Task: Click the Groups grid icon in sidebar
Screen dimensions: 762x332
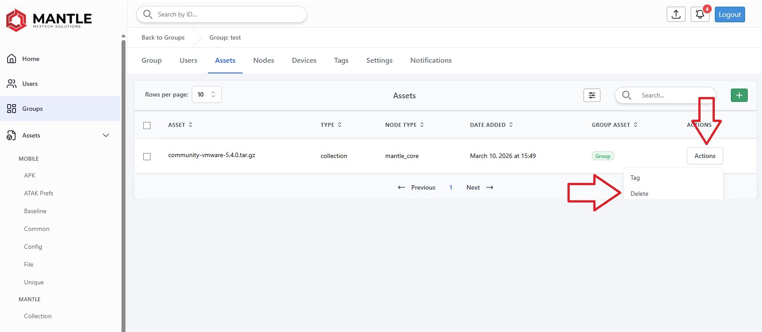Action: [12, 109]
